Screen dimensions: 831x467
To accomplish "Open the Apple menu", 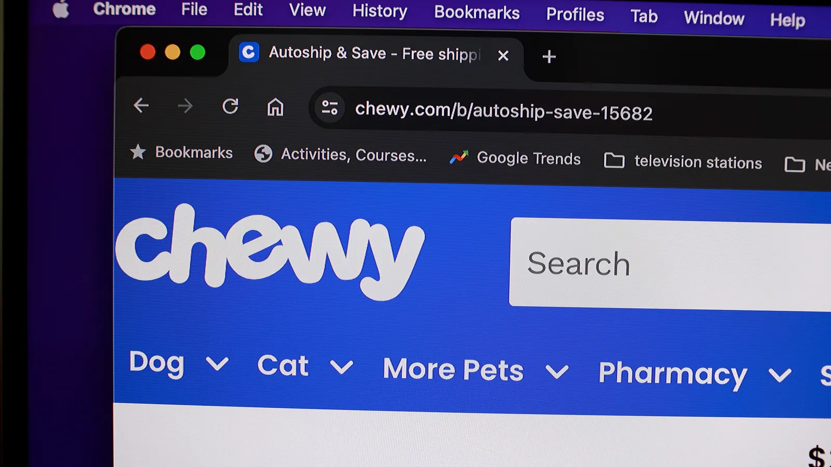I will [61, 9].
